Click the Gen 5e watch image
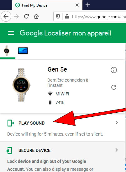The width and height of the screenshot is (126, 172). (x=22, y=85)
